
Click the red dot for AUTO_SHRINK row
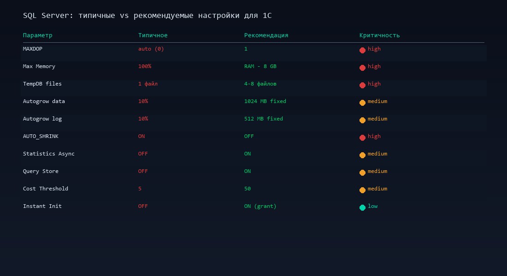(x=363, y=138)
